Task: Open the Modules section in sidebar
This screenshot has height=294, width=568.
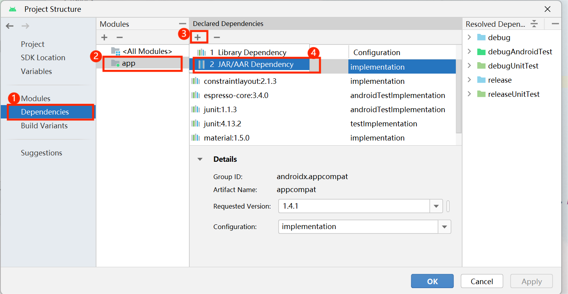Action: [x=36, y=98]
